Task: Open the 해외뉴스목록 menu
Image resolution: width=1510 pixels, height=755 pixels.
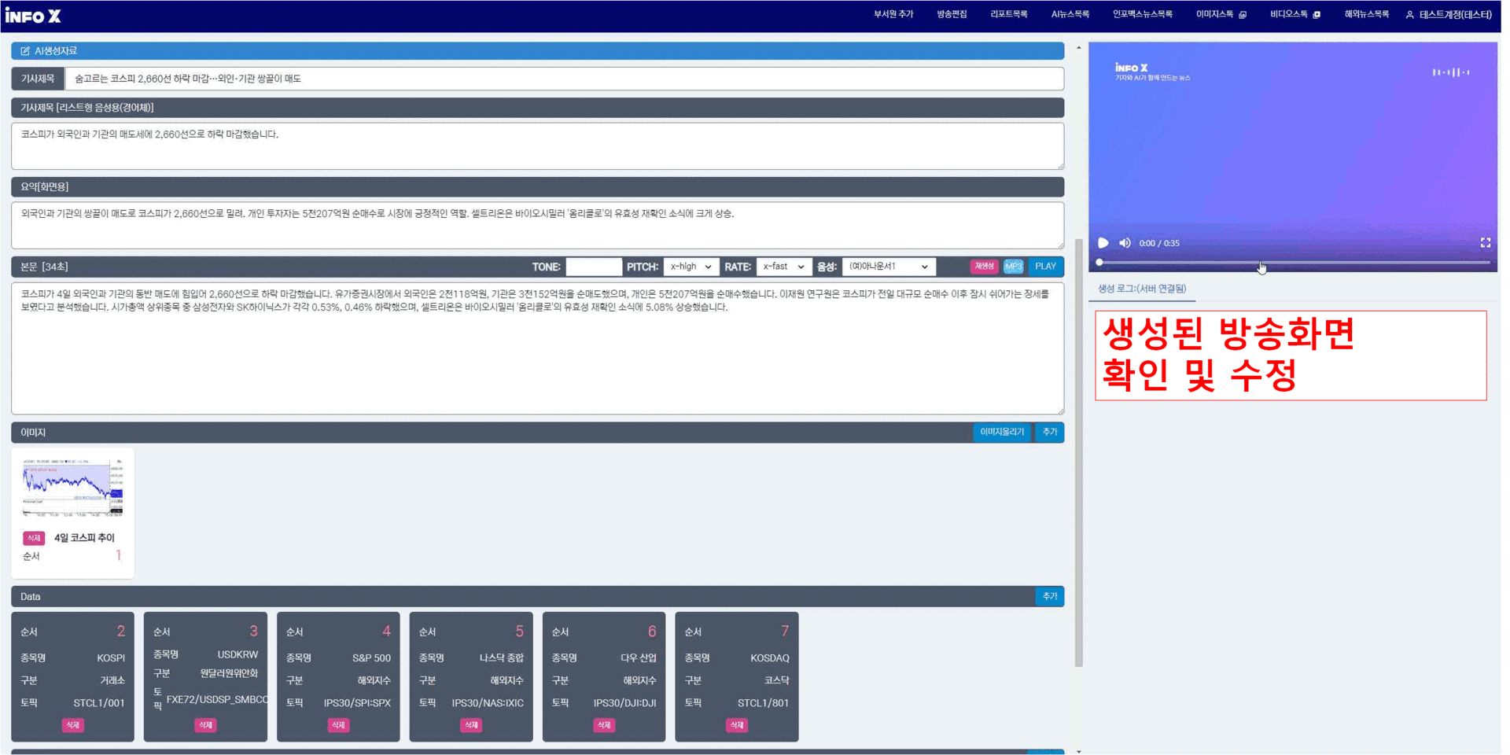Action: coord(1366,14)
